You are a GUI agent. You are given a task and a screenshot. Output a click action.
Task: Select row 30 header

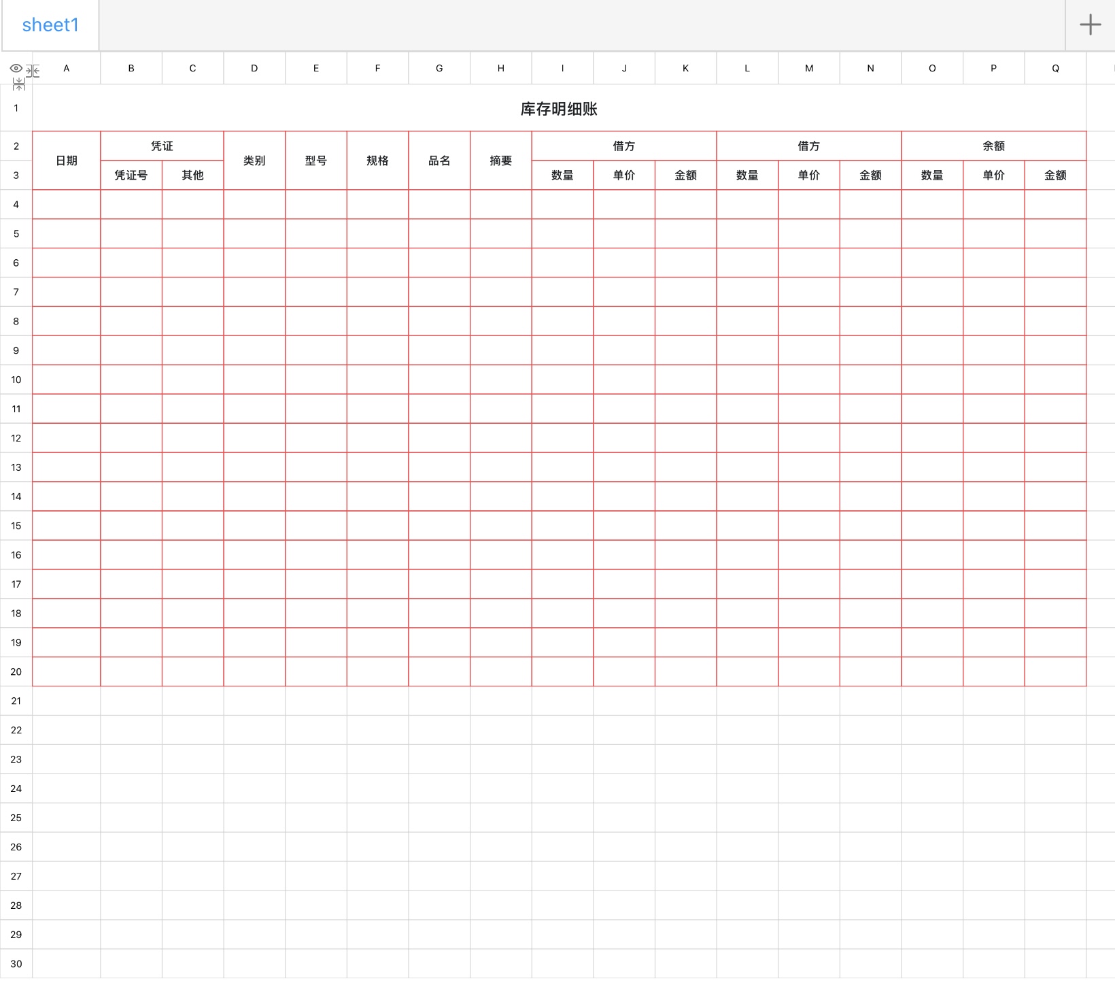[x=16, y=963]
